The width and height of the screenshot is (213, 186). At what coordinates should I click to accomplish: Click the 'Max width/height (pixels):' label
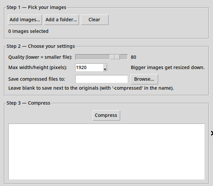pos(38,67)
